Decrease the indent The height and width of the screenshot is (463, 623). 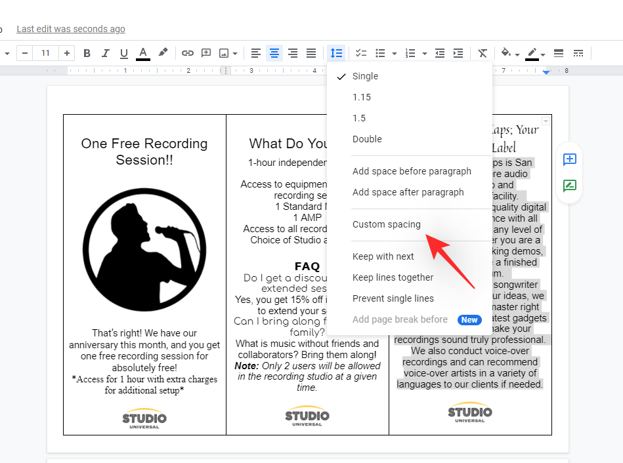[x=440, y=53]
